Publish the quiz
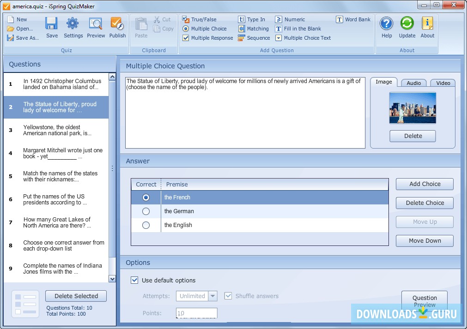 click(x=117, y=28)
